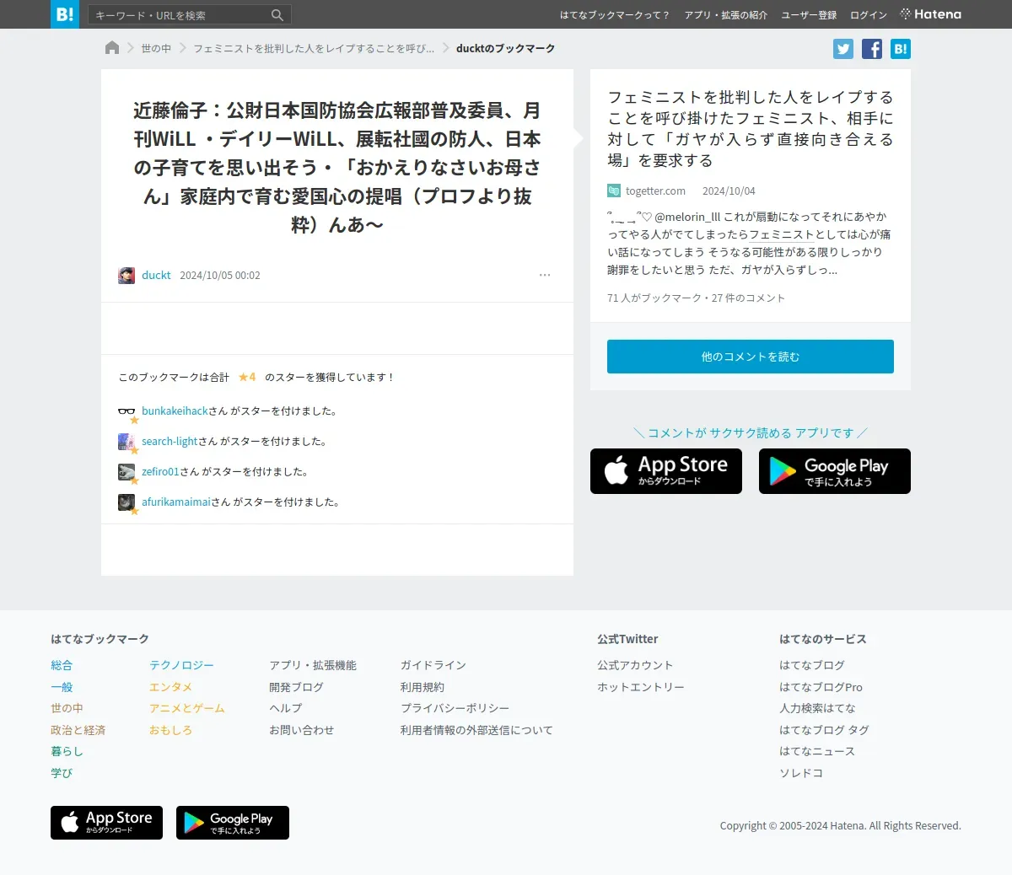Click the blue B! bookmark share icon
The width and height of the screenshot is (1012, 875).
coord(901,49)
